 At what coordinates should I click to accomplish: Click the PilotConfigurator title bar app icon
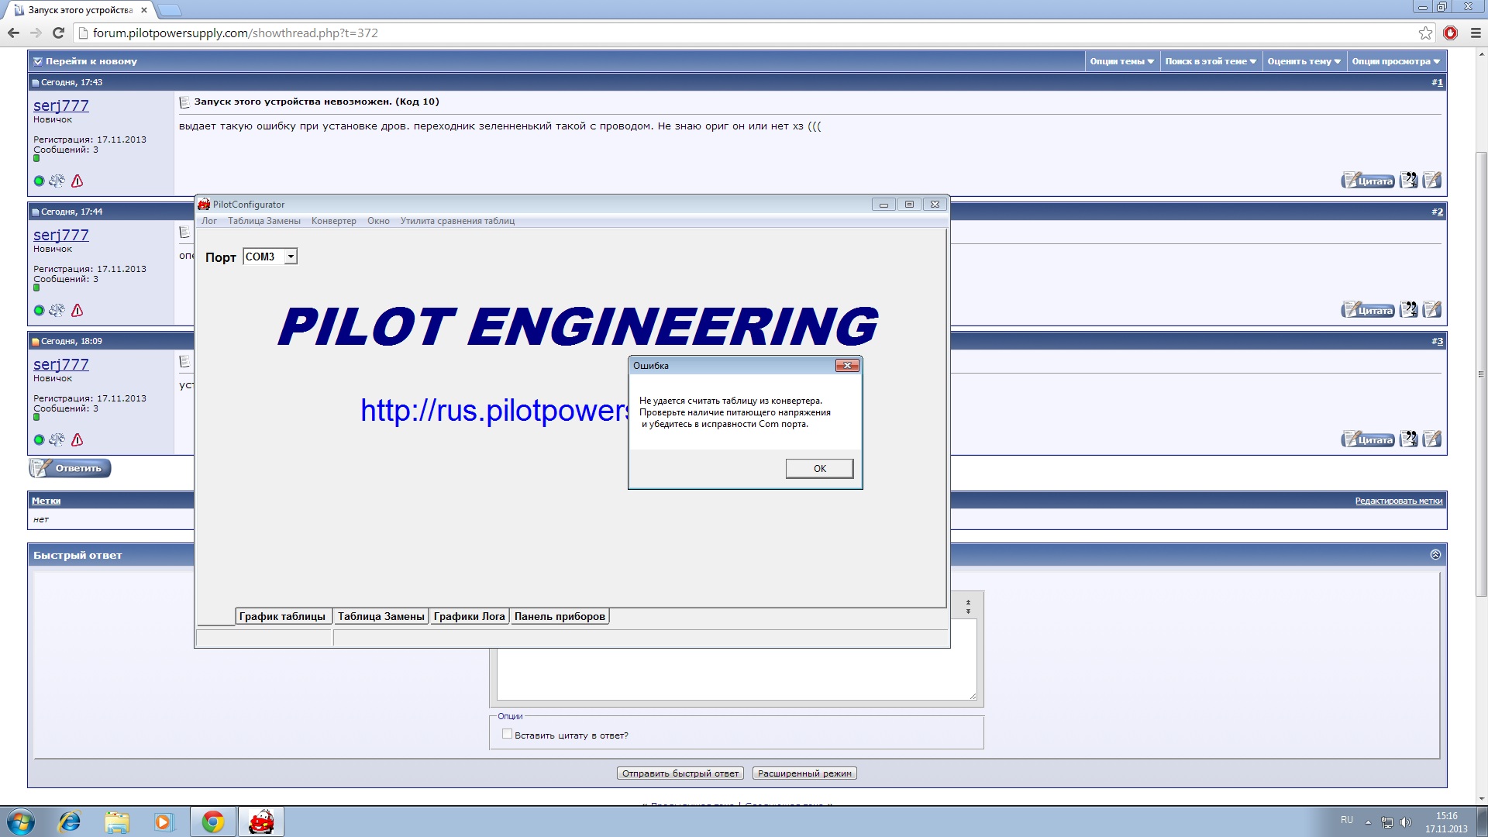(x=204, y=204)
